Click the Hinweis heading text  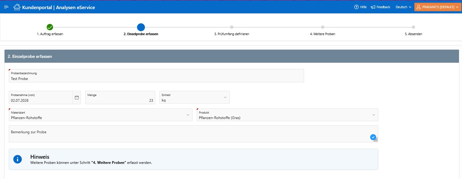pyautogui.click(x=40, y=157)
